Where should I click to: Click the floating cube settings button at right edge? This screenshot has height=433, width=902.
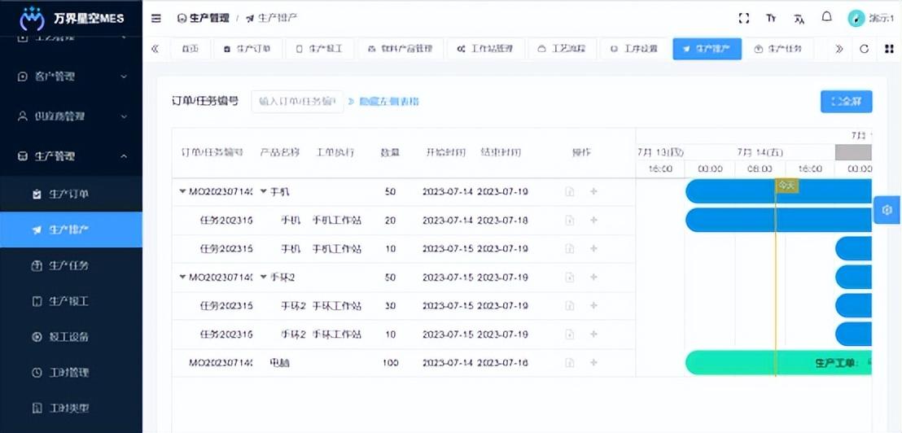click(x=887, y=210)
